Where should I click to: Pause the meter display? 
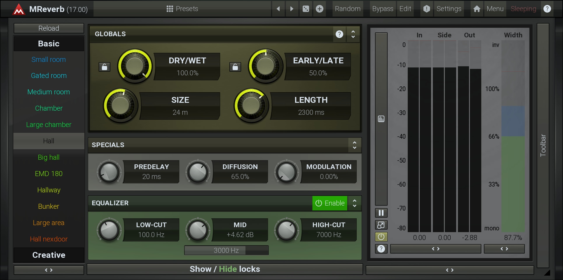coord(381,213)
